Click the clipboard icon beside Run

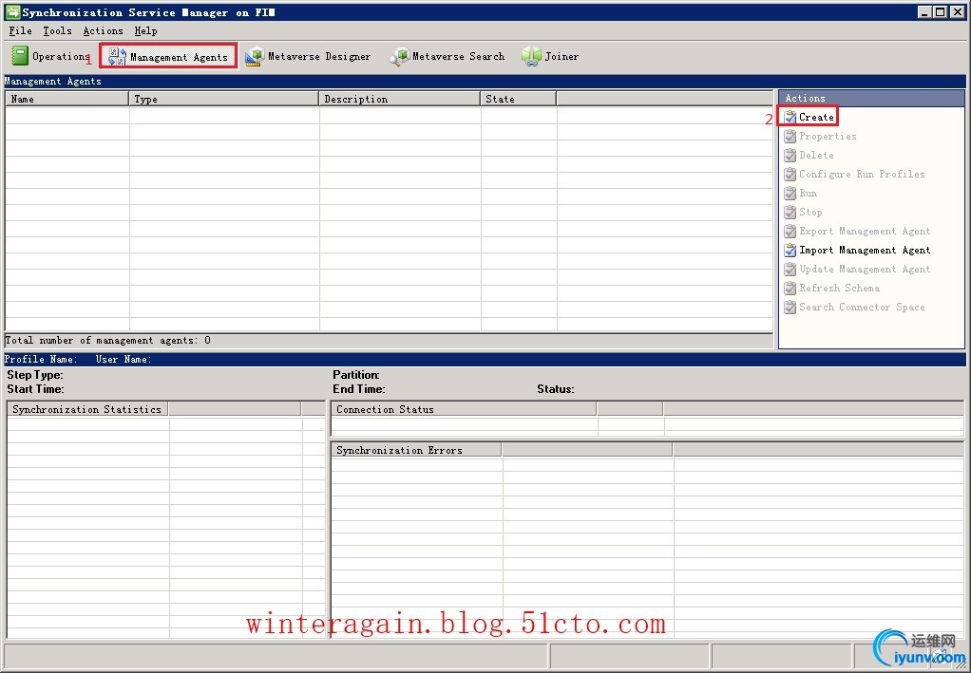tap(790, 193)
